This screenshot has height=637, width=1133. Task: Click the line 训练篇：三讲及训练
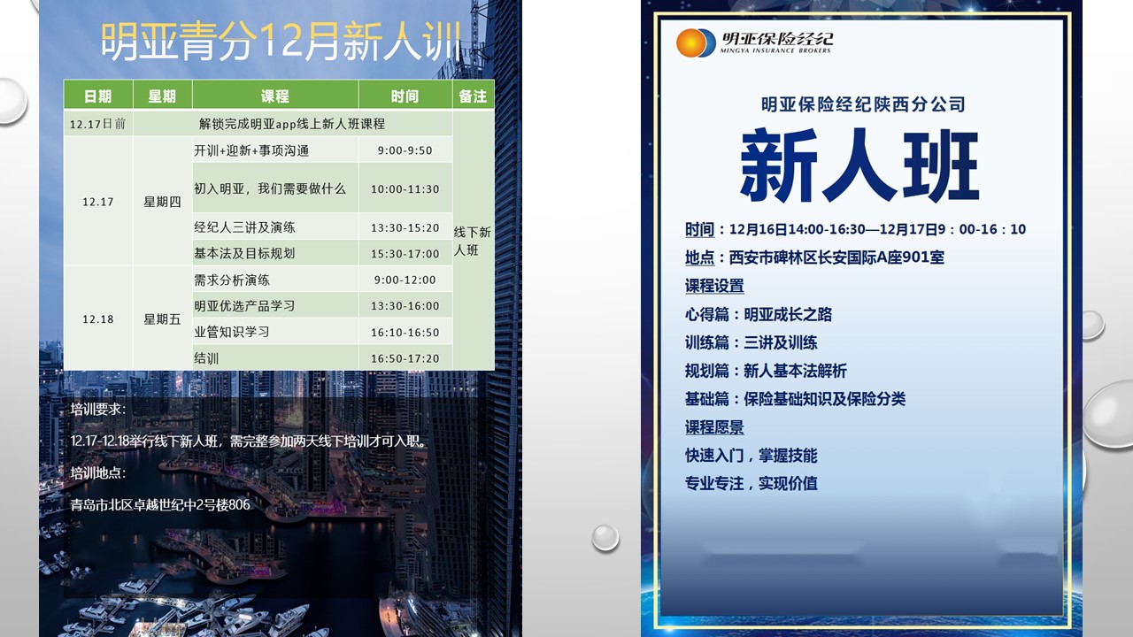[751, 342]
